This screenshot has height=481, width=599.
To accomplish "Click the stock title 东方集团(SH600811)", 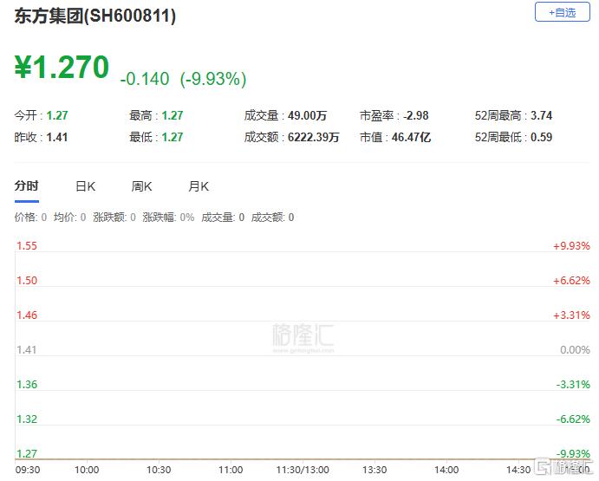I will coord(95,16).
